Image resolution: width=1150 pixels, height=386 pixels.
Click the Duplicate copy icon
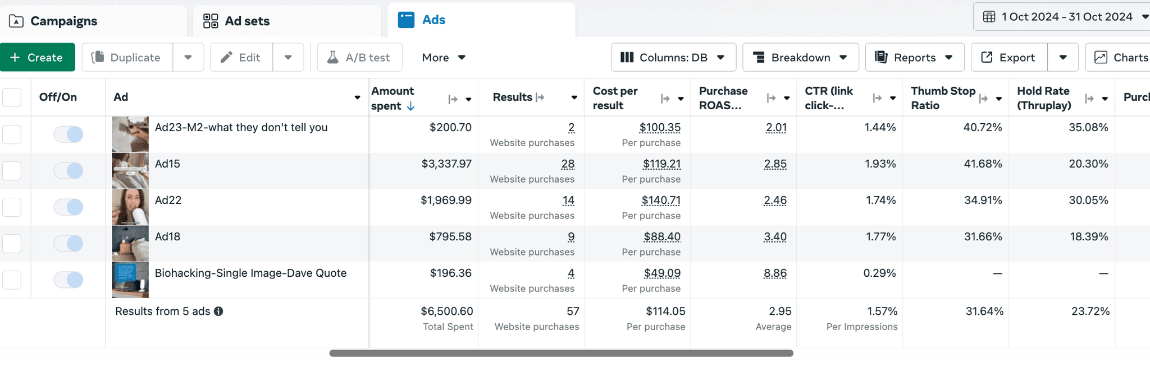point(98,57)
